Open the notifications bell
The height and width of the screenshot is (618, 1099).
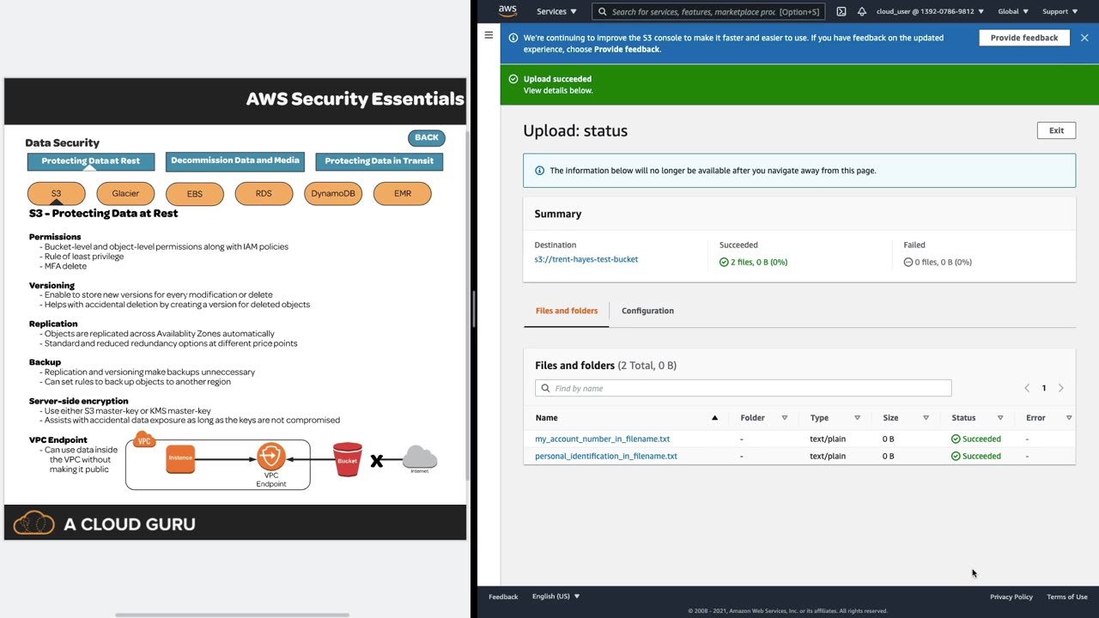click(x=862, y=12)
